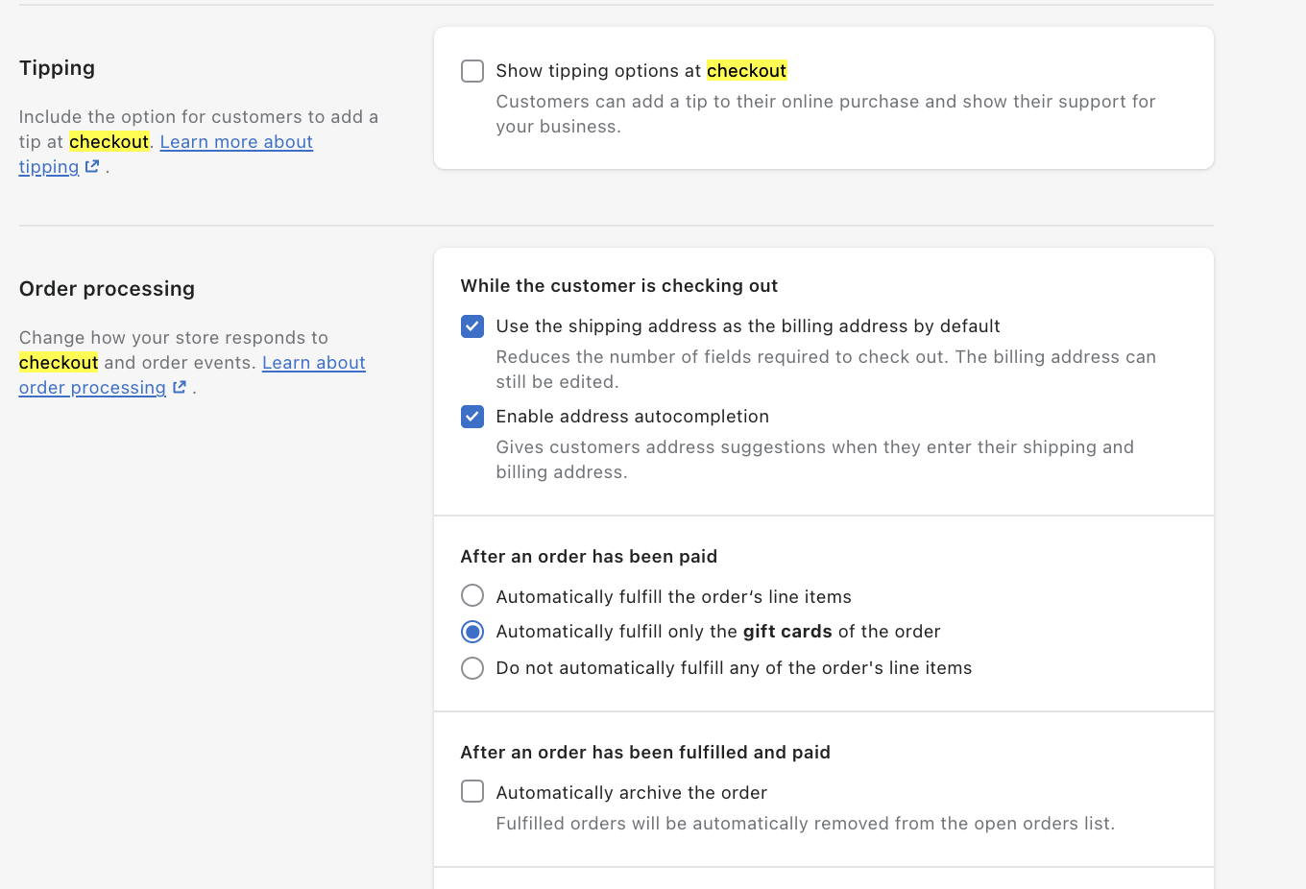Click the 'Automatically archive the order' label text
The image size is (1306, 889).
click(x=631, y=793)
